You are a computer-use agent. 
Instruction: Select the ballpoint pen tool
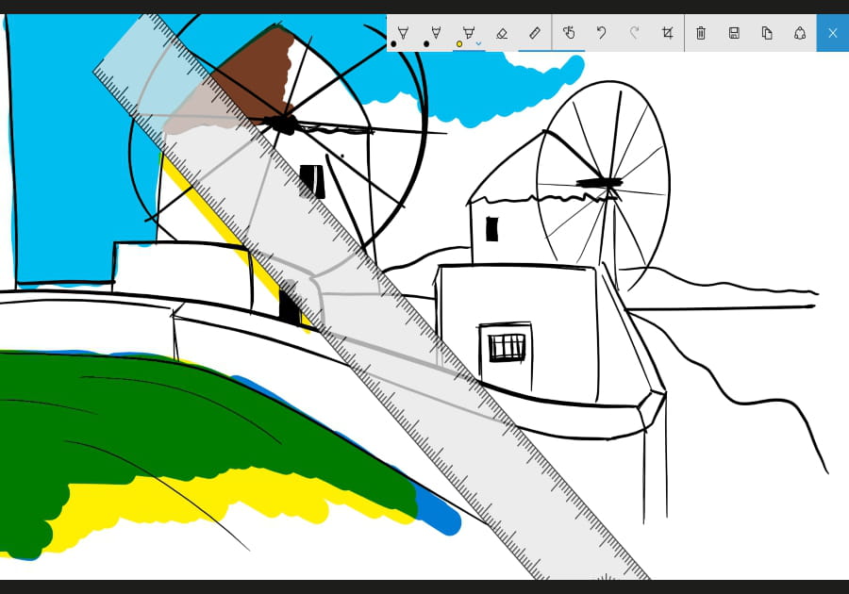coord(402,34)
